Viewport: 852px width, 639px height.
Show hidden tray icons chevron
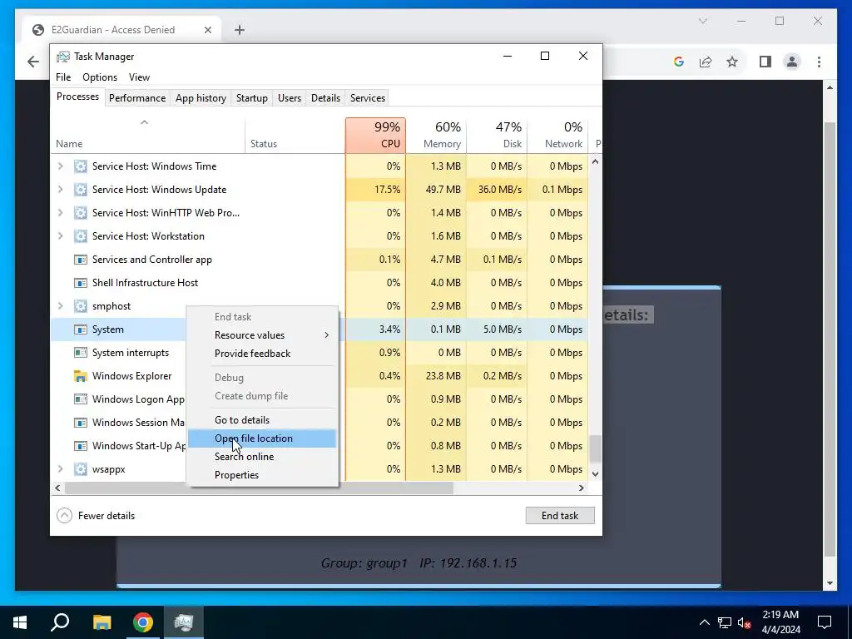click(704, 622)
